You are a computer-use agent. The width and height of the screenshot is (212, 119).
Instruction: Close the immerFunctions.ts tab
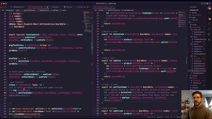(x=114, y=7)
